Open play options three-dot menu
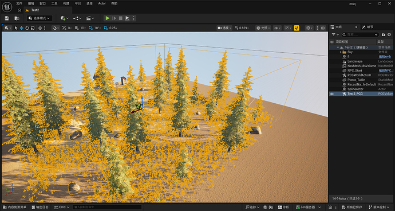395x211 pixels. pyautogui.click(x=133, y=18)
